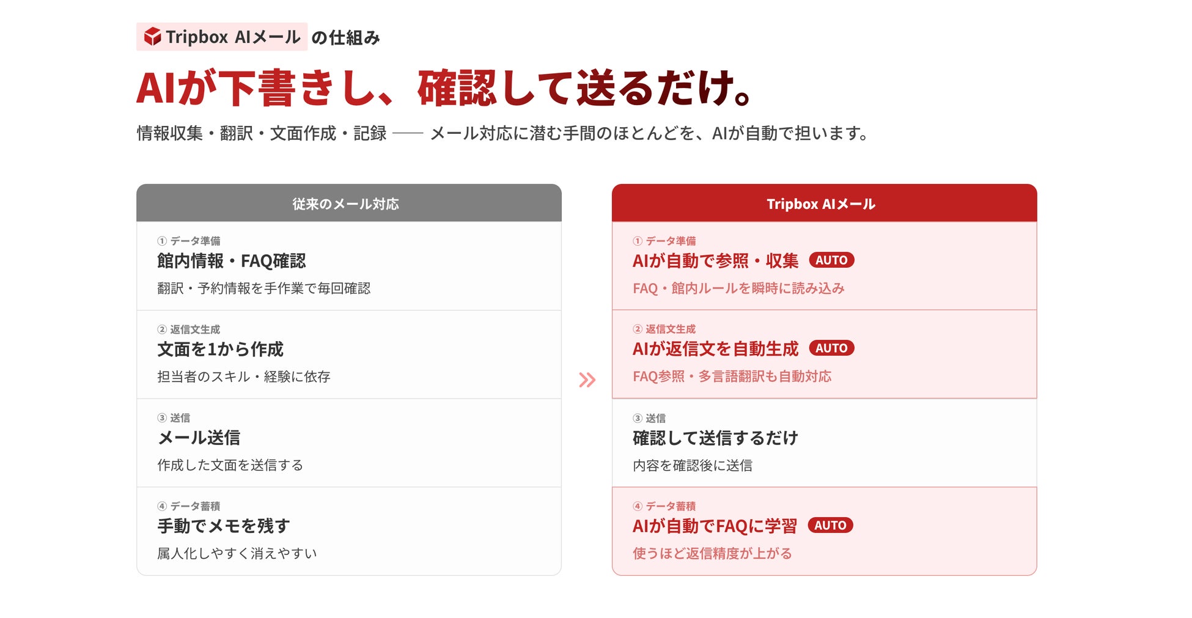Click the heading 文面を1から作成
This screenshot has height=618, width=1192.
(x=220, y=349)
